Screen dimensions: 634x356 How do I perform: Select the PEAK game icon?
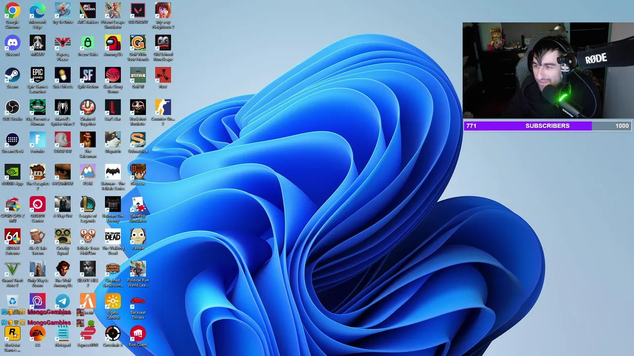[88, 172]
